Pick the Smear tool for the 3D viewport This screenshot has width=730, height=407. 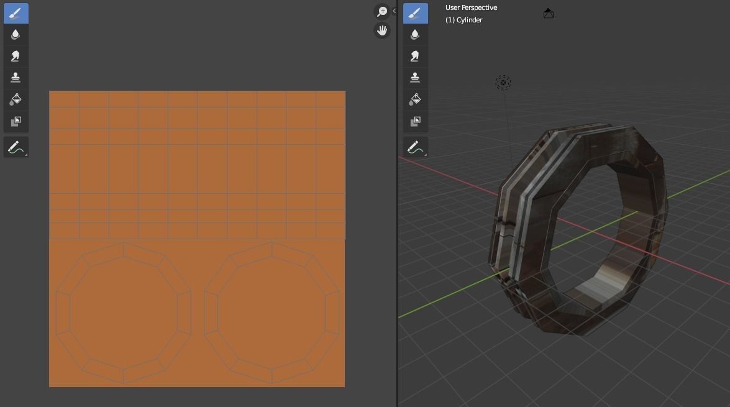coord(415,56)
